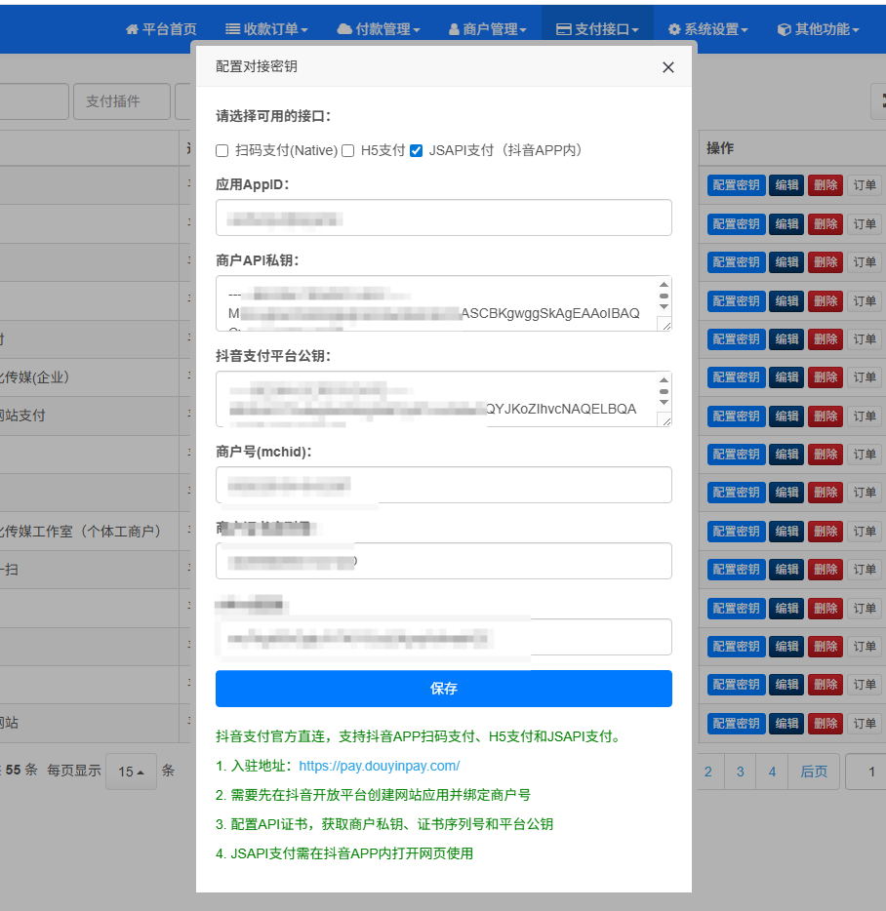
Task: Click 编辑 in the 传媒(企业) row
Action: coord(786,377)
